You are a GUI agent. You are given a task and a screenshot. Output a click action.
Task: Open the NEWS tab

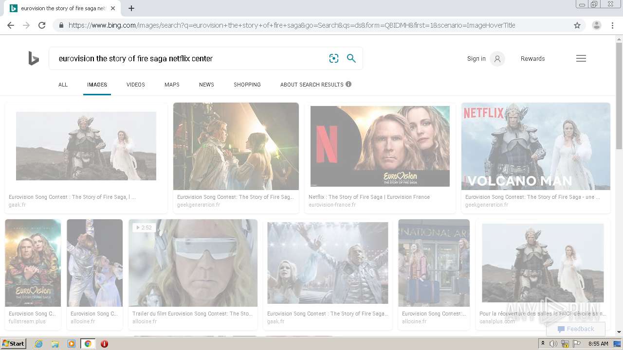pos(206,85)
